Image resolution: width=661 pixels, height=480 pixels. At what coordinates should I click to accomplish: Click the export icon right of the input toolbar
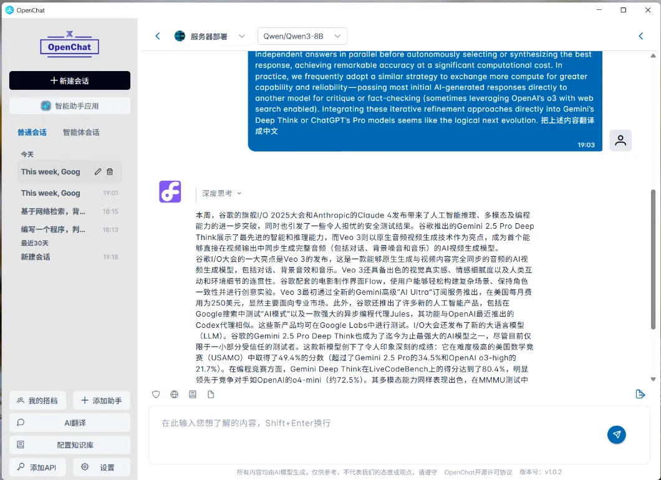640,394
